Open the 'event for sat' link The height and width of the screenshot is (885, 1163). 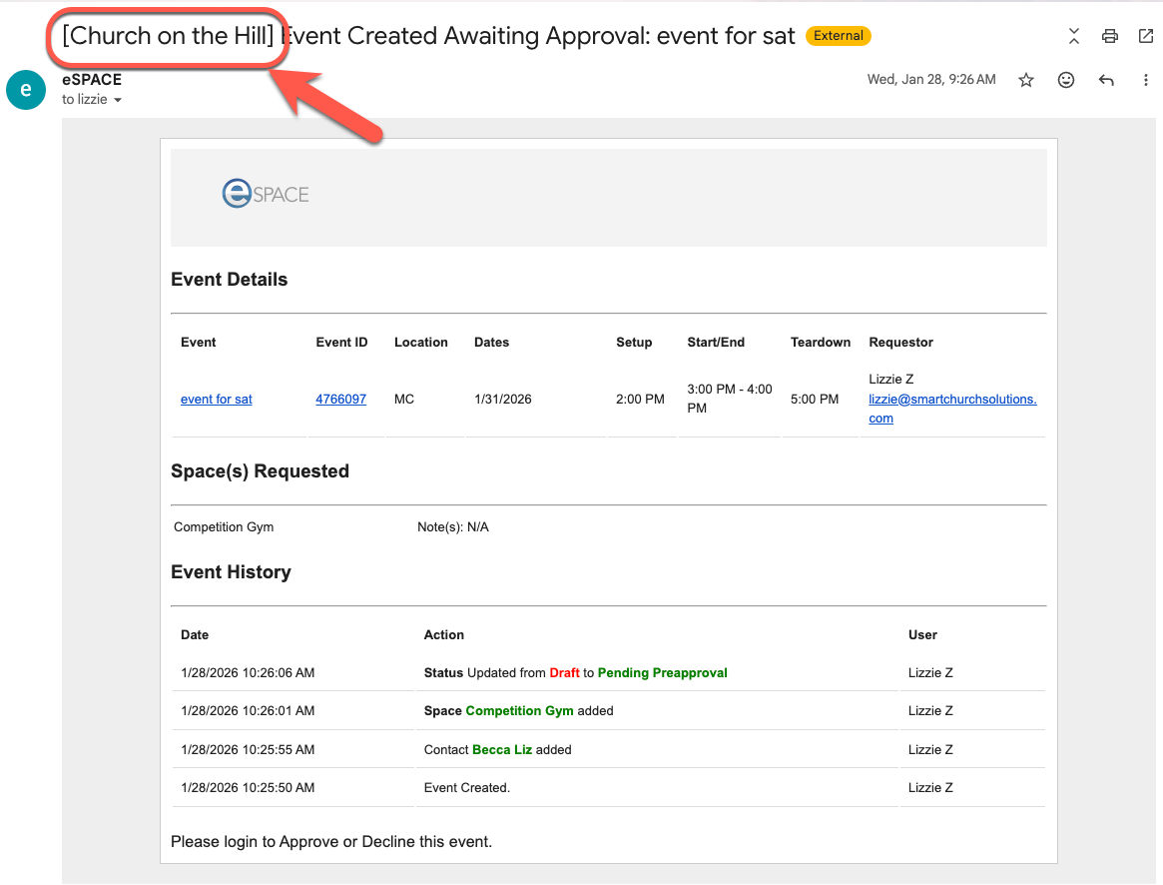(217, 399)
